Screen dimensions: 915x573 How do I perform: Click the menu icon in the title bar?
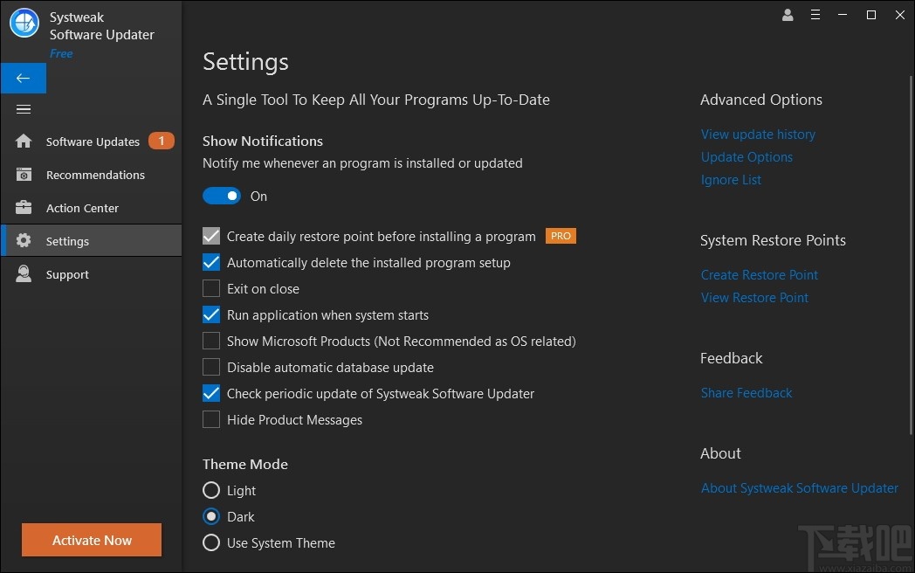(815, 15)
